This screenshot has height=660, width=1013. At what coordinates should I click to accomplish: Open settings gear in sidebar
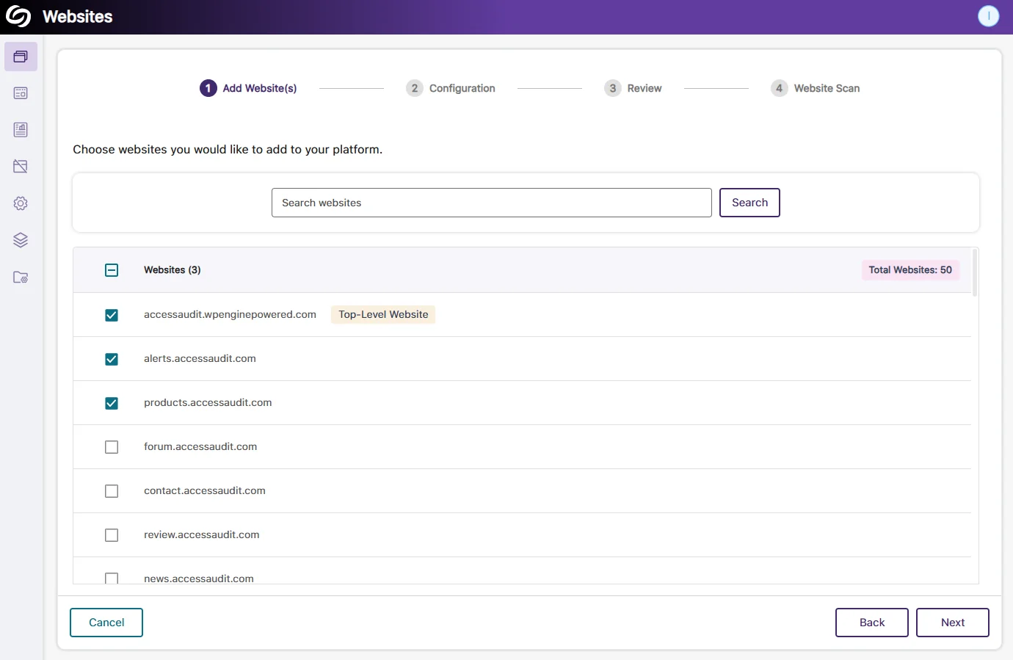point(21,203)
